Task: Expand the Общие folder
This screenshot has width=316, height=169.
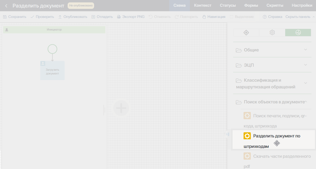Action: click(272, 50)
